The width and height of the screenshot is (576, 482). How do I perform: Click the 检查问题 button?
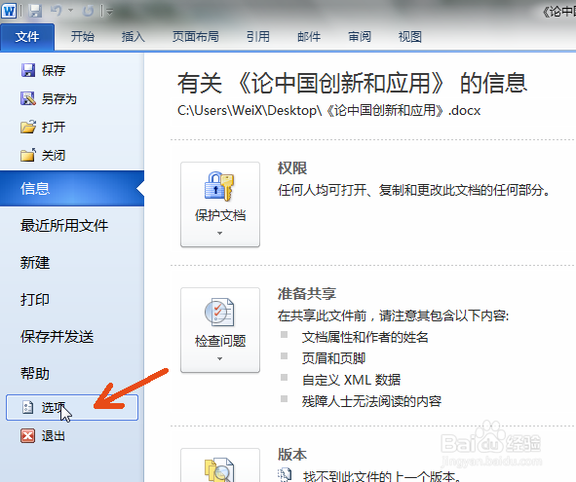tap(220, 330)
